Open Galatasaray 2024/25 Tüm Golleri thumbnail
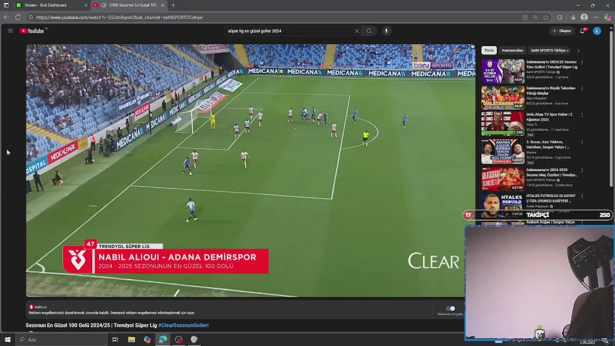This screenshot has height=346, width=615. pyautogui.click(x=503, y=71)
